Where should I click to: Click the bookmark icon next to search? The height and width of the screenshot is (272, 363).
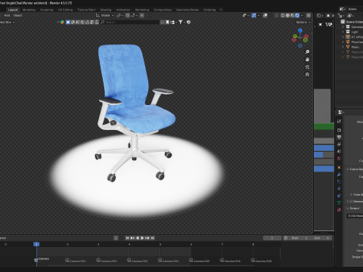(167, 22)
